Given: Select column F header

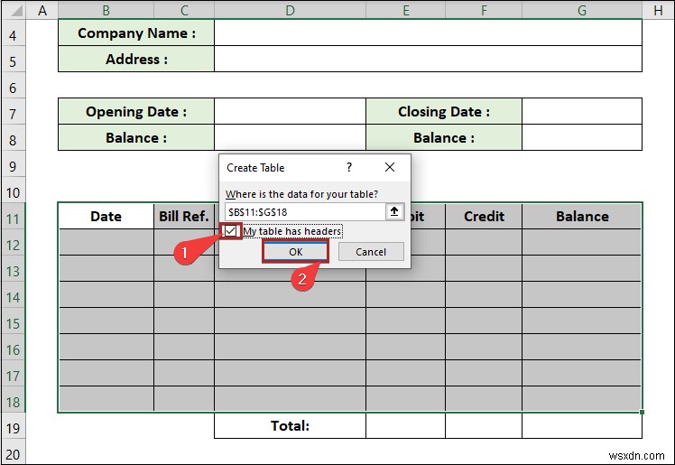Looking at the screenshot, I should tap(484, 10).
